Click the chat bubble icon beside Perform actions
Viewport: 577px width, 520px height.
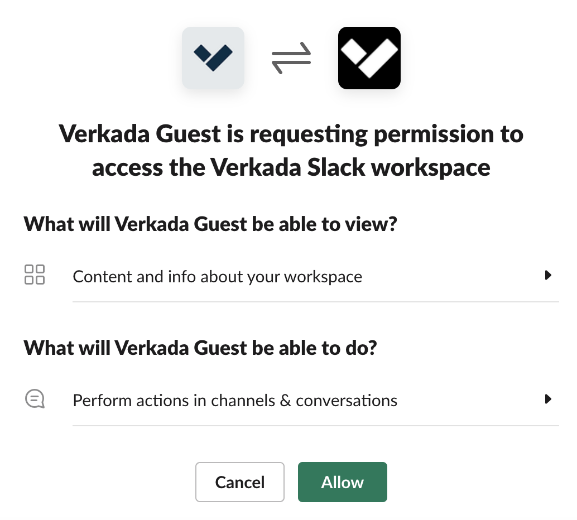[x=35, y=399]
